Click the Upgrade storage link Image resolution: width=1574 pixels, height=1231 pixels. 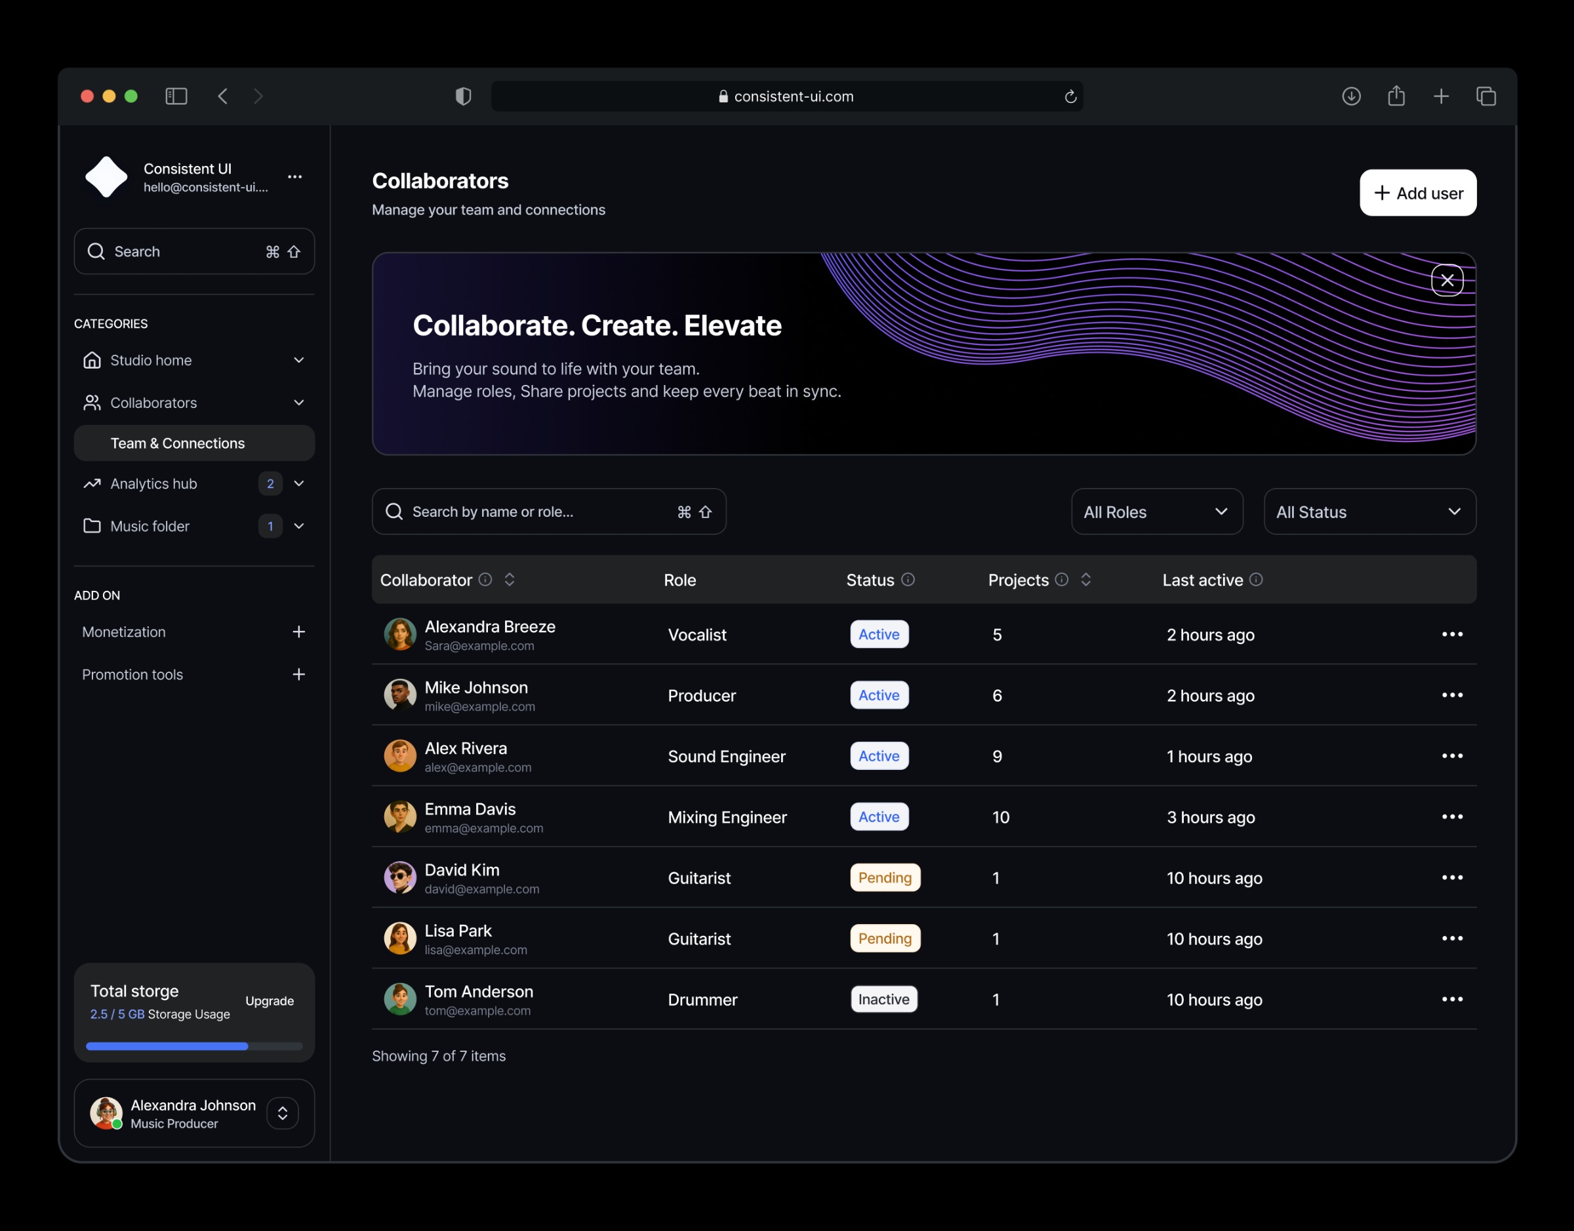coord(270,1000)
